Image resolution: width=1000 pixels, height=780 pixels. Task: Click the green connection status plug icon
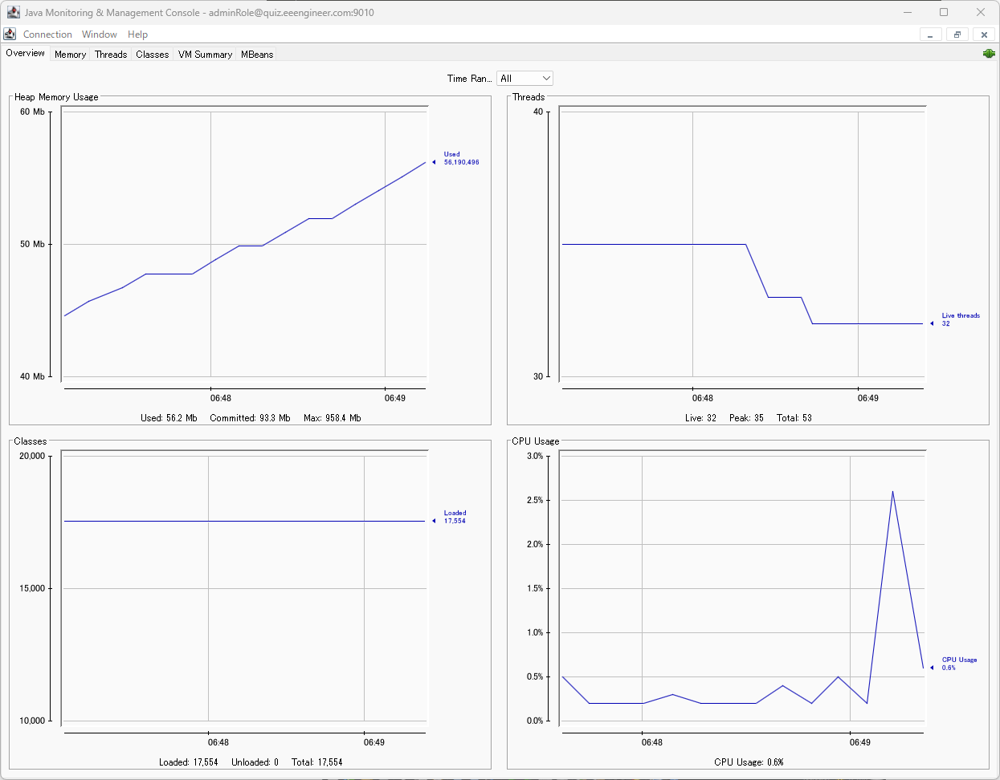(x=989, y=53)
